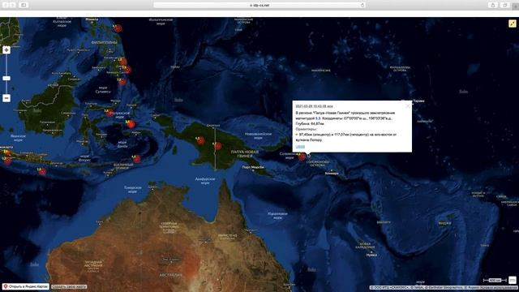Select the northernmost of three stacked Philippine markers
The height and width of the screenshot is (292, 519).
pos(123,62)
